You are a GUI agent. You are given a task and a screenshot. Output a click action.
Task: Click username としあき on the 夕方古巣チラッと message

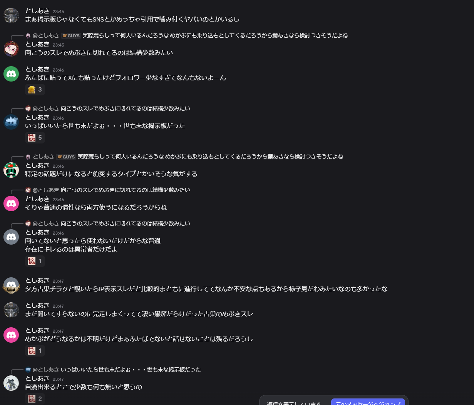coord(37,280)
